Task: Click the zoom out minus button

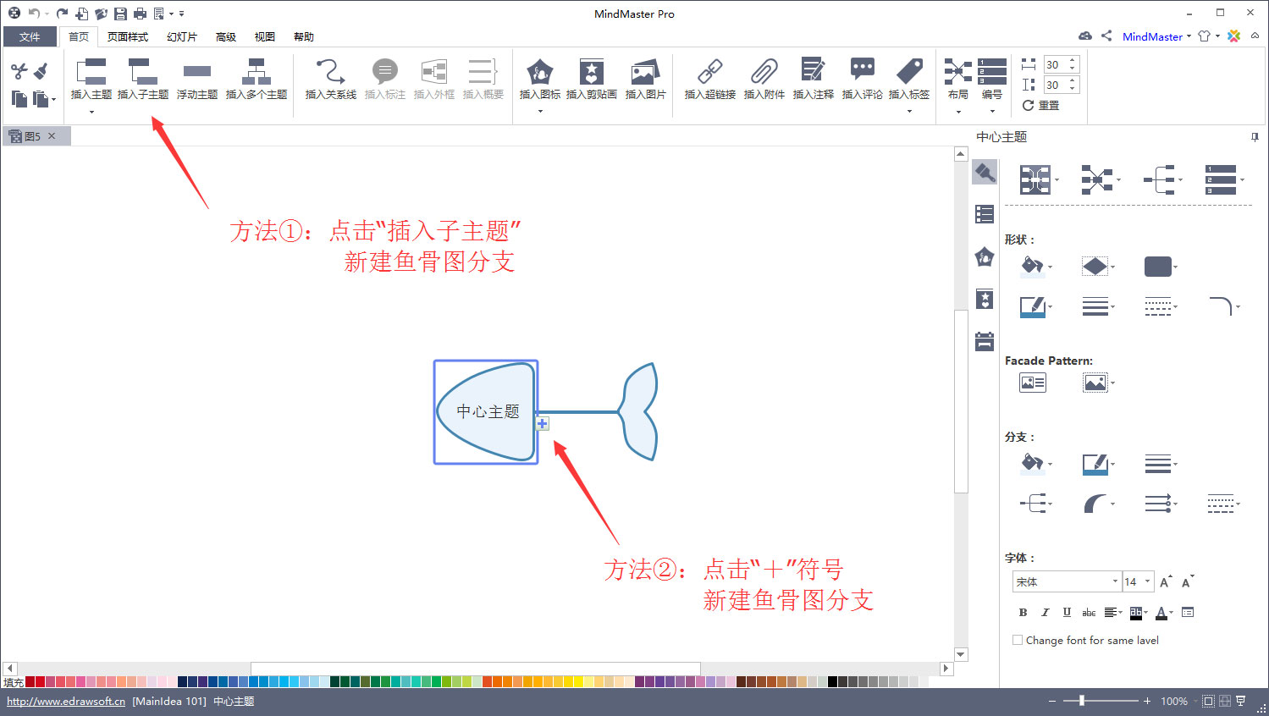Action: click(x=1052, y=701)
